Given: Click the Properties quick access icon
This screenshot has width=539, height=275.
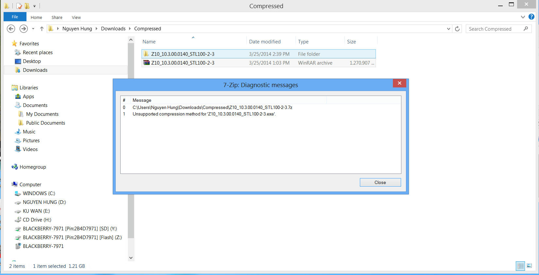Looking at the screenshot, I should pyautogui.click(x=19, y=6).
